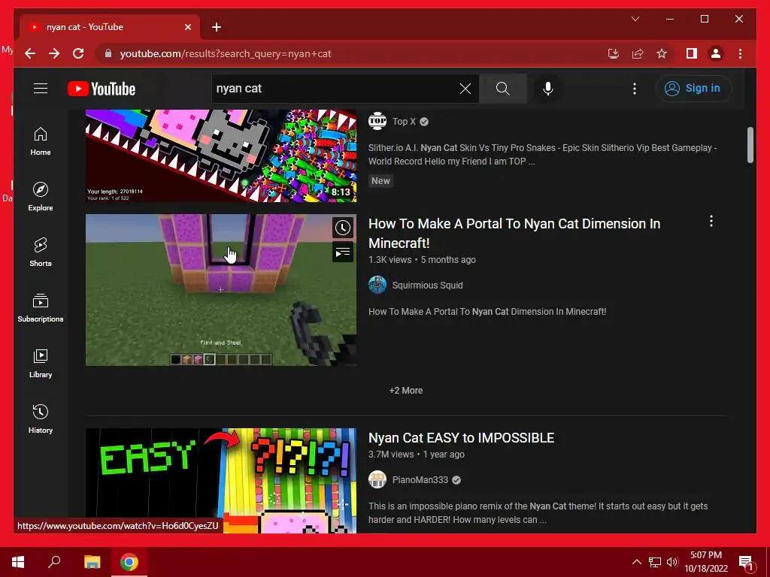Viewport: 770px width, 577px height.
Task: Click the Sign in button
Action: click(x=693, y=89)
